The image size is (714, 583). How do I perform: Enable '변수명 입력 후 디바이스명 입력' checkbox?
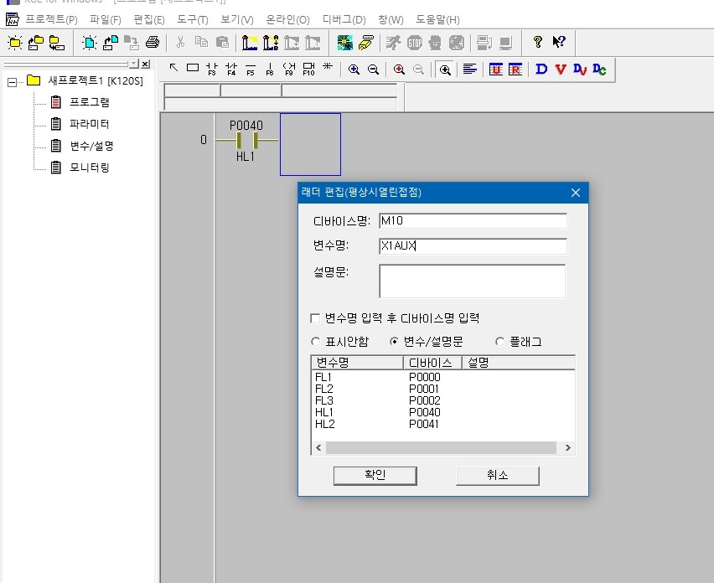[316, 318]
